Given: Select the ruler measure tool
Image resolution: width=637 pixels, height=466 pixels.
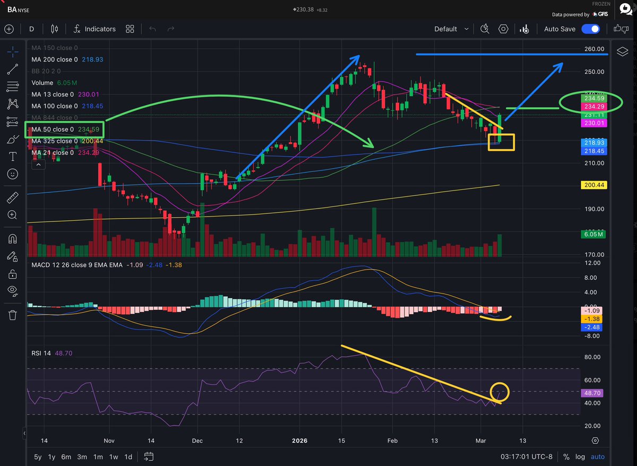Looking at the screenshot, I should [13, 198].
